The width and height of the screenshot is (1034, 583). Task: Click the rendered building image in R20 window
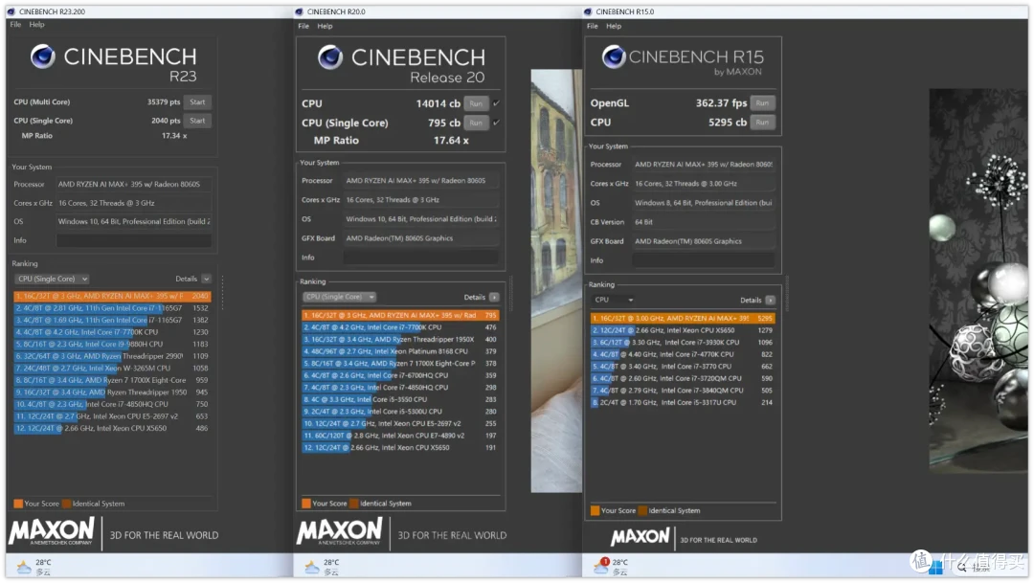tap(556, 280)
